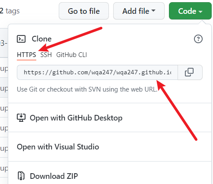213x184 pixels.
Task: Switch to the SSH clone tab
Action: [46, 55]
